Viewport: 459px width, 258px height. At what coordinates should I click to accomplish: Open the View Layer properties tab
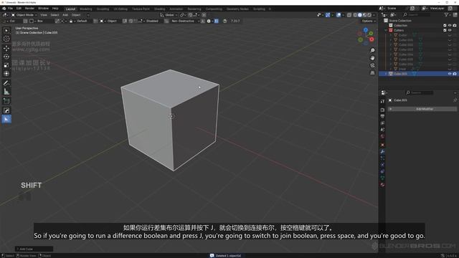point(382,123)
